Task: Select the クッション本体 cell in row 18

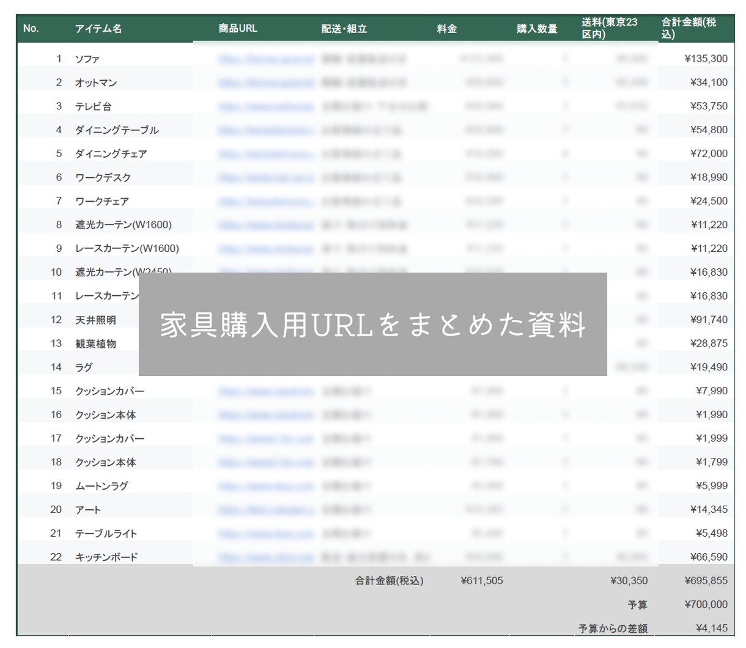Action: [105, 462]
